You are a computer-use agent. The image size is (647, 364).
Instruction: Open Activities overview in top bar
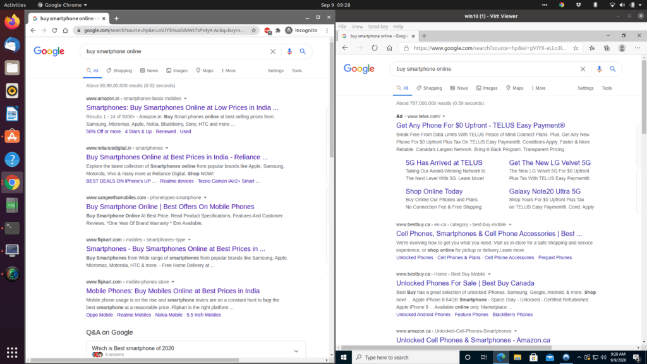click(15, 5)
